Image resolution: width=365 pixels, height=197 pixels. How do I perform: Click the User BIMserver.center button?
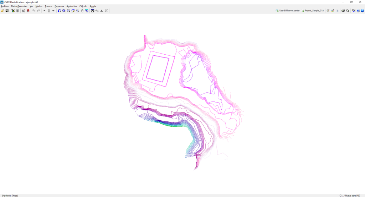click(288, 11)
